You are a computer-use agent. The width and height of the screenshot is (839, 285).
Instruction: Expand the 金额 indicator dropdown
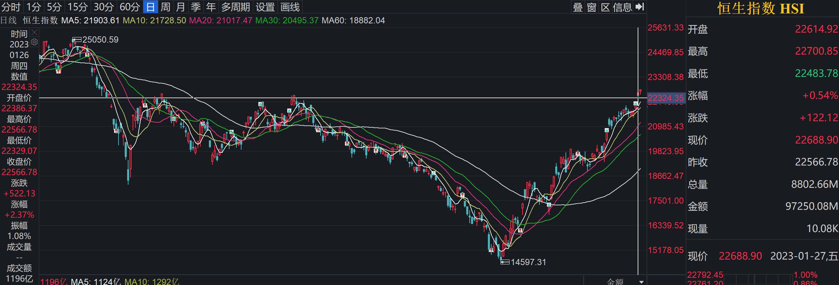(x=641, y=282)
